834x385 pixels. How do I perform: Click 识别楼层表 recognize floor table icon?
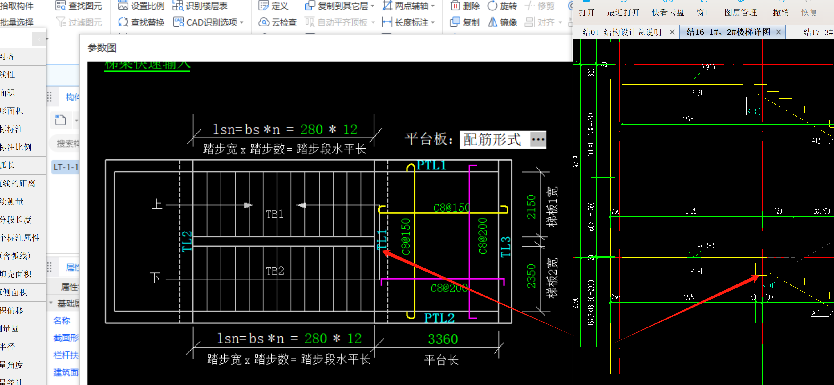point(178,6)
